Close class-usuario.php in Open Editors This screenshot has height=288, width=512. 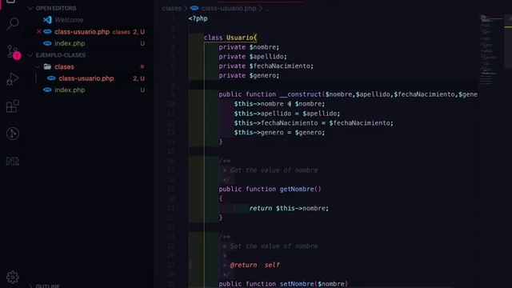click(x=39, y=32)
